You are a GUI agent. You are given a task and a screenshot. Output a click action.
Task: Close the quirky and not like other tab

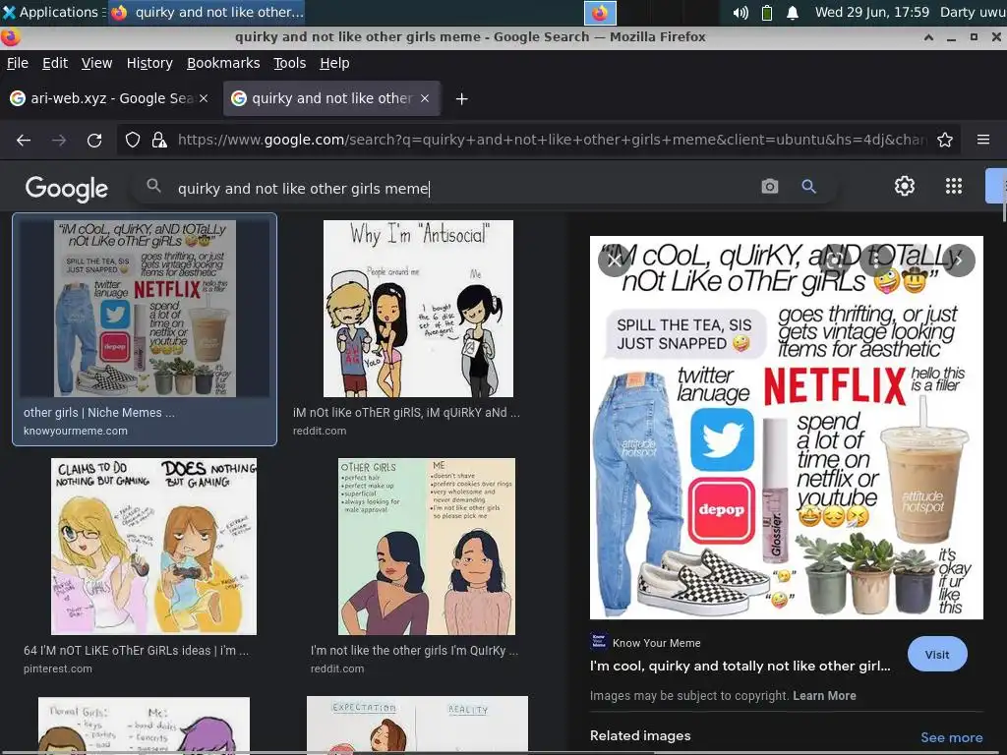(x=425, y=98)
